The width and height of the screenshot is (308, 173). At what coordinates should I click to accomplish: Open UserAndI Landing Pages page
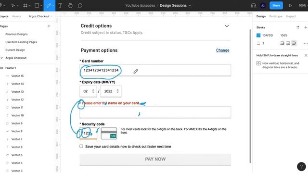pos(21,42)
